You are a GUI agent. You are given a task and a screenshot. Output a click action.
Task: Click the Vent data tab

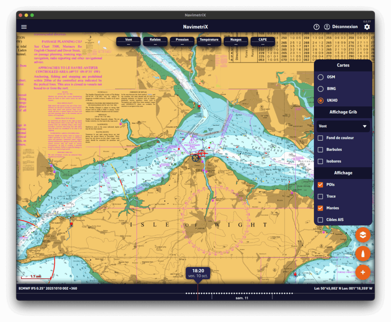tap(128, 41)
